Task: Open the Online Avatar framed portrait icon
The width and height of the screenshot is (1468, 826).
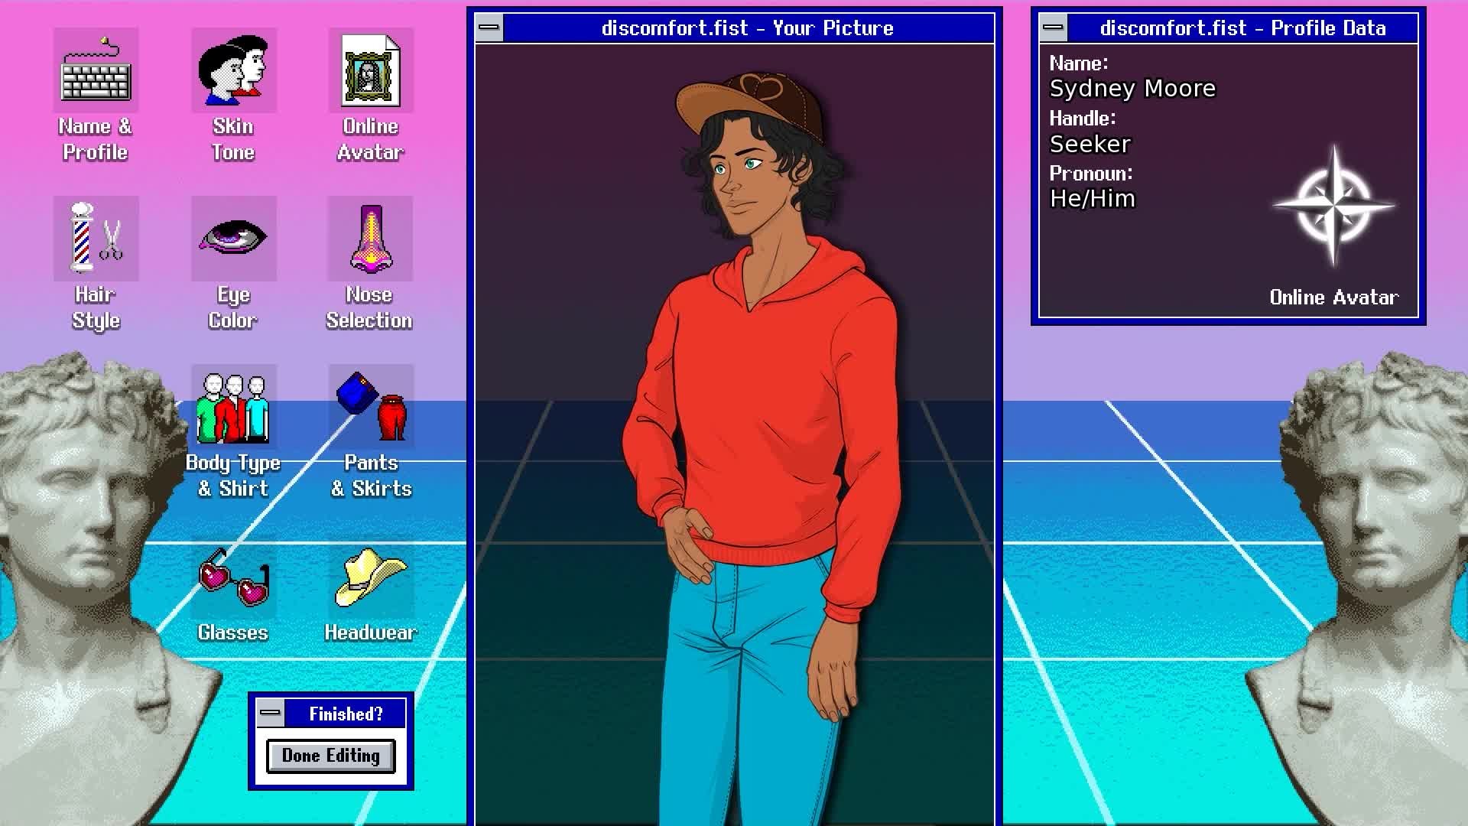Action: coord(371,71)
